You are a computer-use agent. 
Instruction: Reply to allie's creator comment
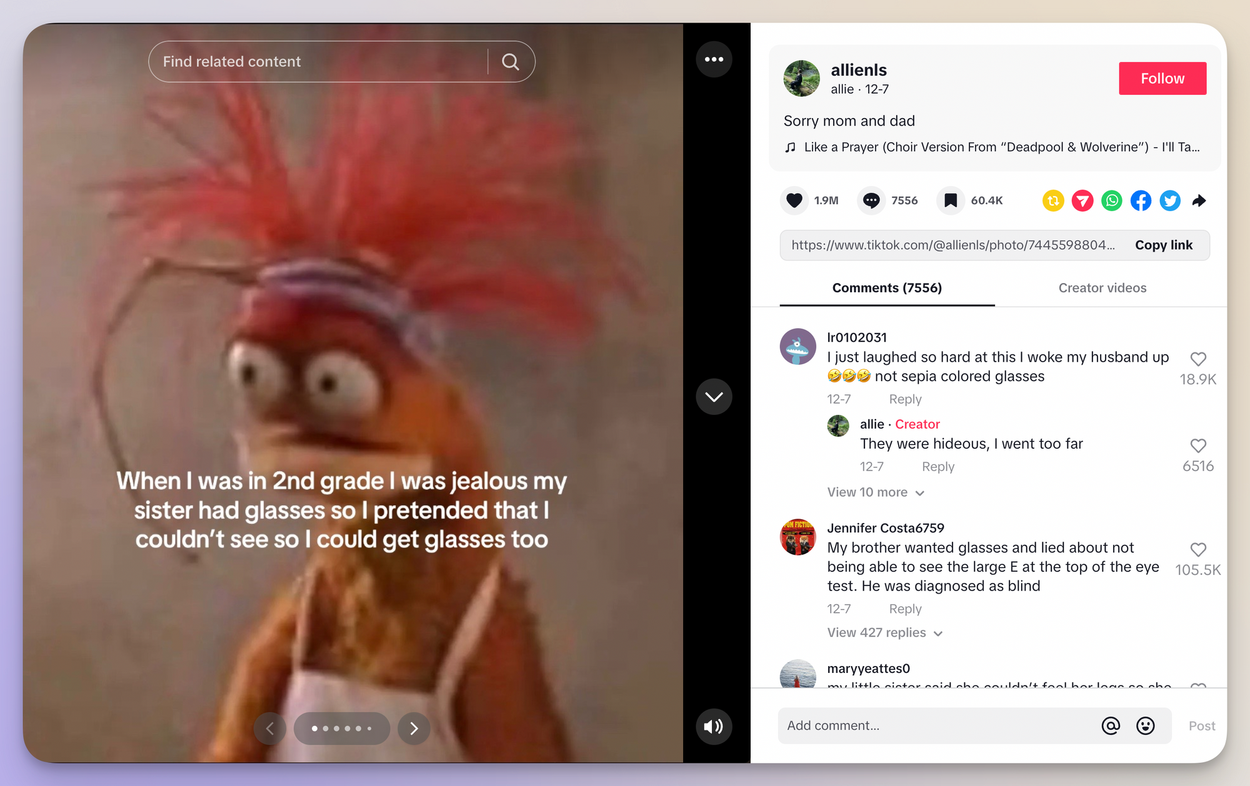click(x=938, y=467)
